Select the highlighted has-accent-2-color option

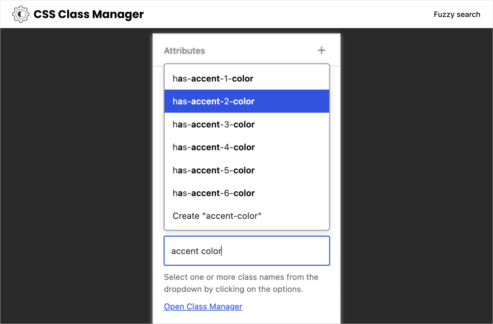[x=213, y=101]
